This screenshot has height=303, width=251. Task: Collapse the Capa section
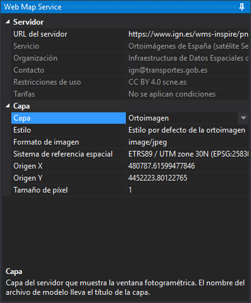(x=8, y=105)
